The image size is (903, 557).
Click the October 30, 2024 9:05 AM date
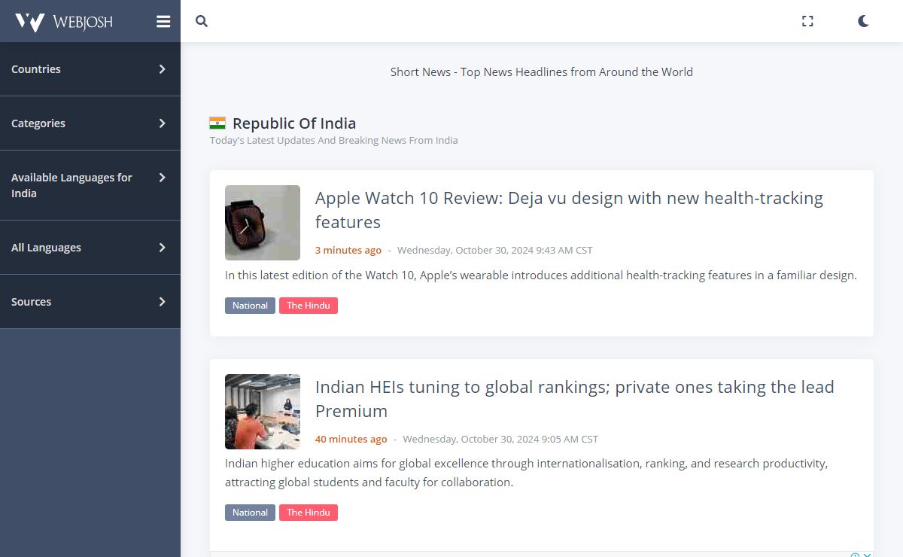pos(500,439)
